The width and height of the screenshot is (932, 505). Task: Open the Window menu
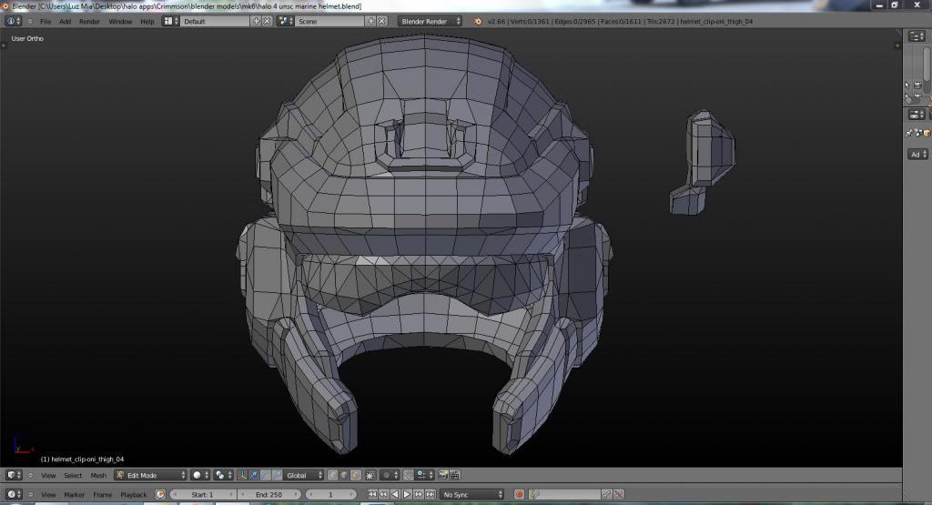pyautogui.click(x=120, y=22)
